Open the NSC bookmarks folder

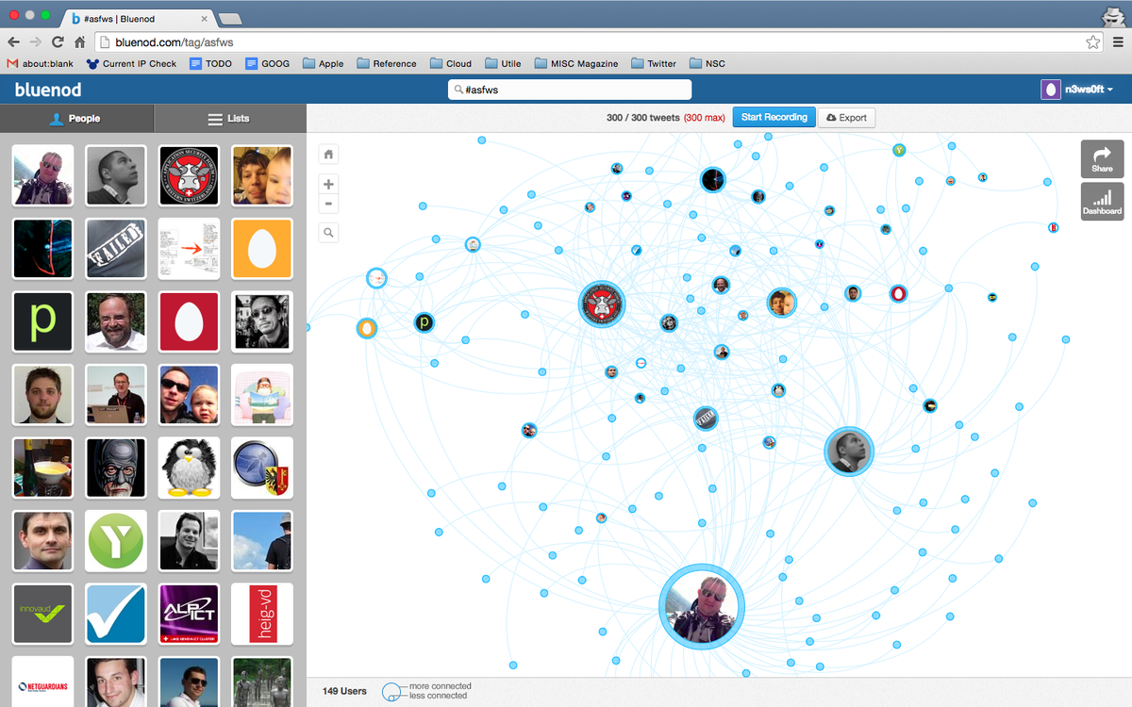click(707, 64)
